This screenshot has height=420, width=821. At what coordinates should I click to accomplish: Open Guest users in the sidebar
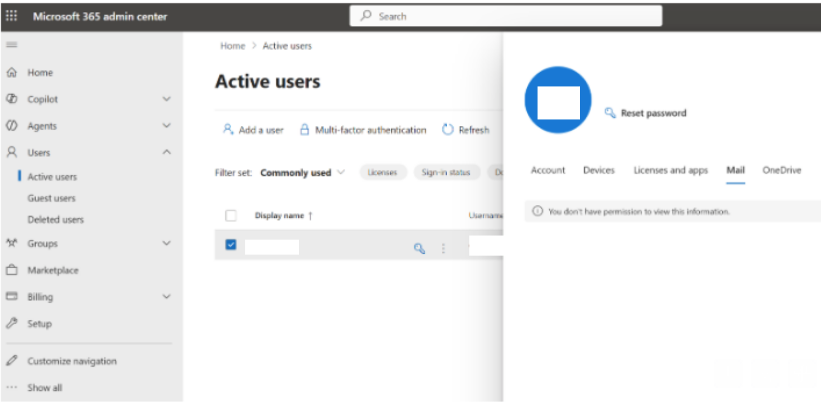pos(51,198)
